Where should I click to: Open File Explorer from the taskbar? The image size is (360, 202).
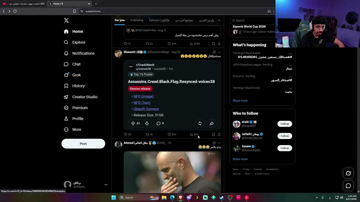pyautogui.click(x=164, y=198)
